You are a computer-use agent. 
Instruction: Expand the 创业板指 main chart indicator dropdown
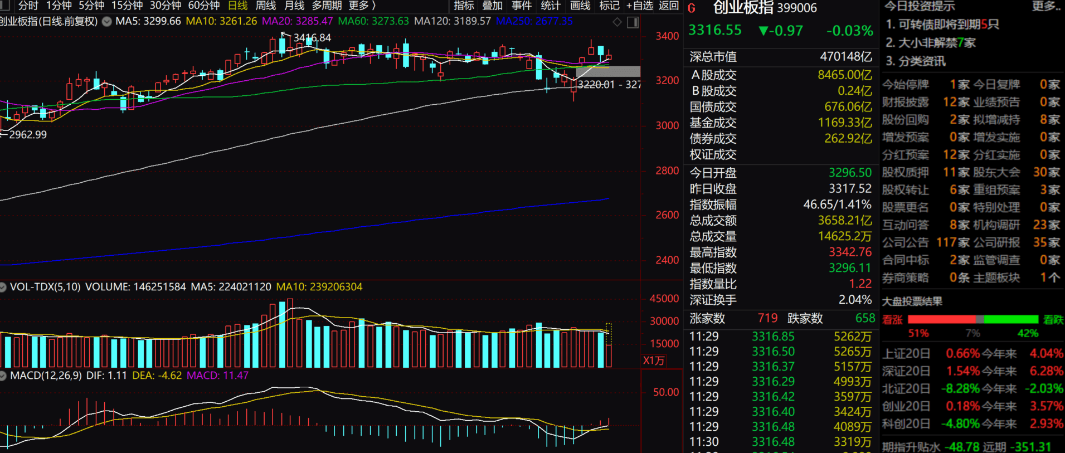point(106,22)
